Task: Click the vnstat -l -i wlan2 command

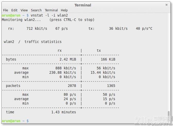Action: click(x=49, y=15)
